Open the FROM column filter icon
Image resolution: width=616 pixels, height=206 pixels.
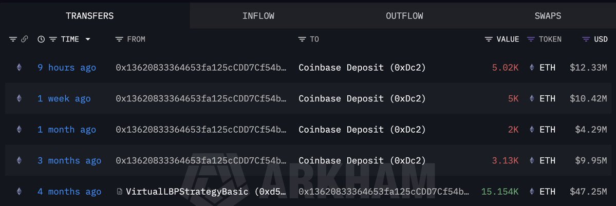[x=119, y=39]
